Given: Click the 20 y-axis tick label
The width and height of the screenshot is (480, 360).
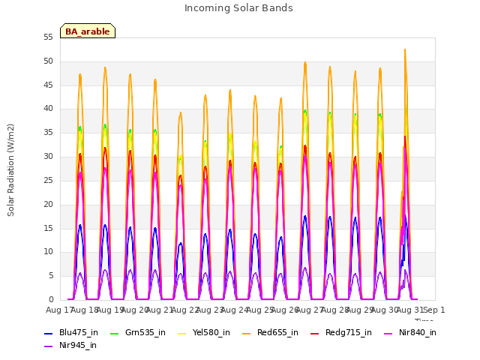Looking at the screenshot, I should click(48, 204).
